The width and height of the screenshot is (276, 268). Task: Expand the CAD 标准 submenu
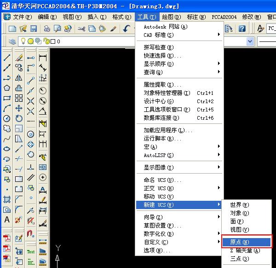coord(179,35)
